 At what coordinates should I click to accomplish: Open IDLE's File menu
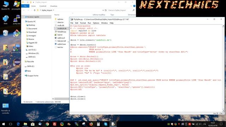pyautogui.click(x=72, y=23)
